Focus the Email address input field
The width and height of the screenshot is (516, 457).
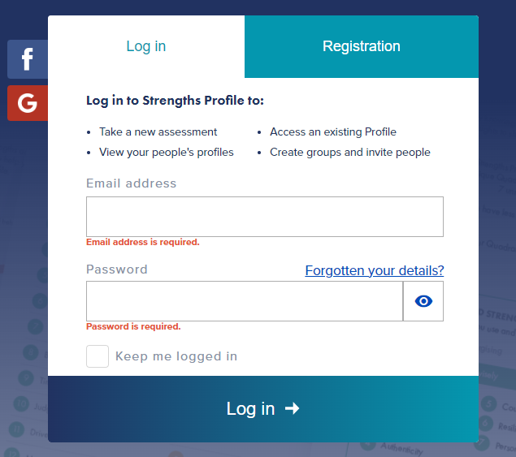tap(265, 217)
